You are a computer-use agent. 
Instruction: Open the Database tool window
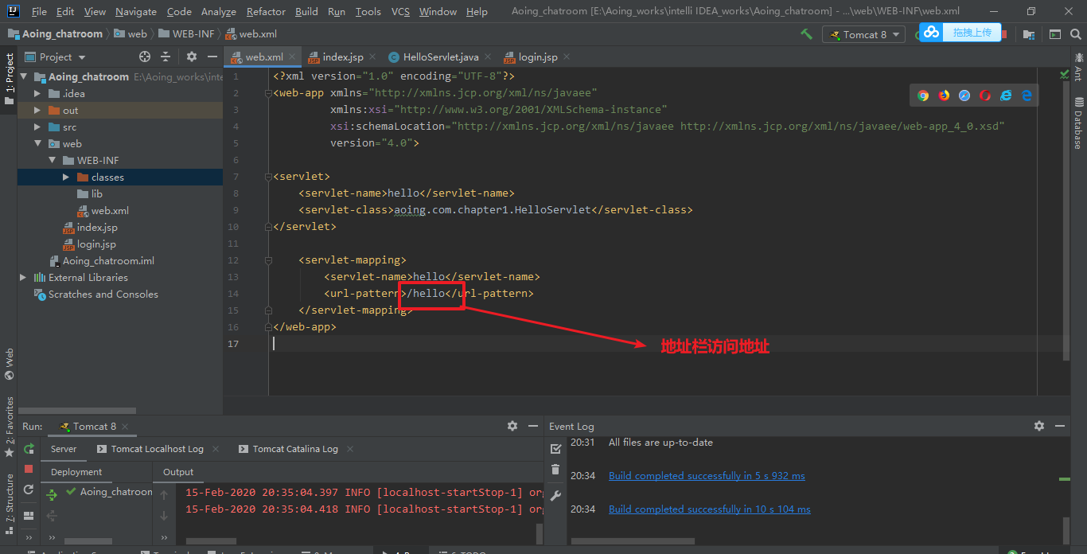(1078, 123)
